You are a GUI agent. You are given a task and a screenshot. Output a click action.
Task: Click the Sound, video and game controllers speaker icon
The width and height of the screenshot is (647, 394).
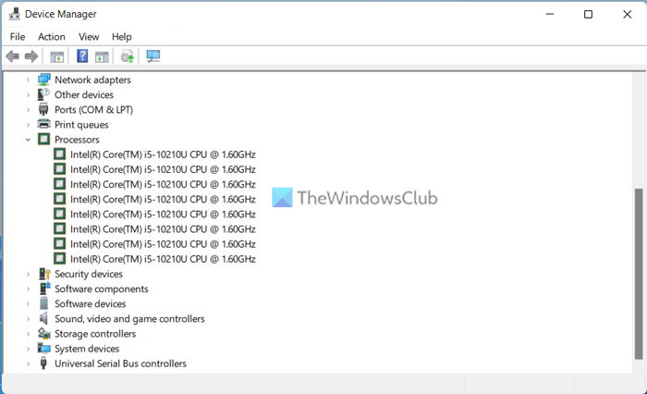43,318
